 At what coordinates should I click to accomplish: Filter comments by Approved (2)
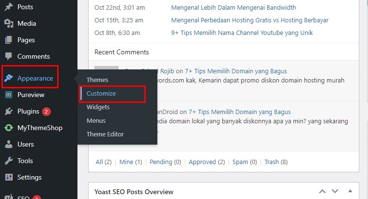[207, 162]
